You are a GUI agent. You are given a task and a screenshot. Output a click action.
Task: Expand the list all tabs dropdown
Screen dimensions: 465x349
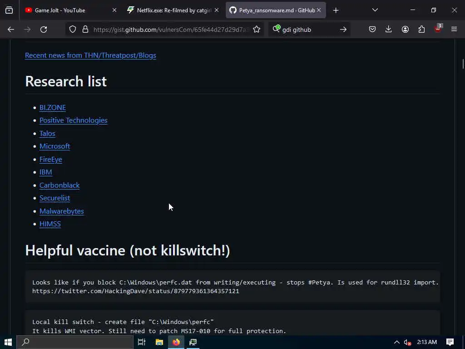point(375,10)
